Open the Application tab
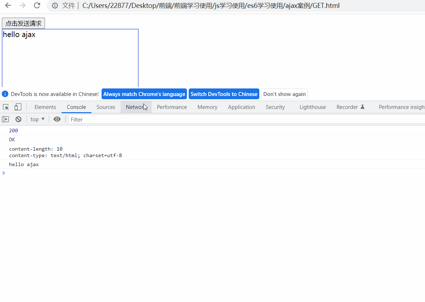The image size is (425, 302). click(242, 107)
